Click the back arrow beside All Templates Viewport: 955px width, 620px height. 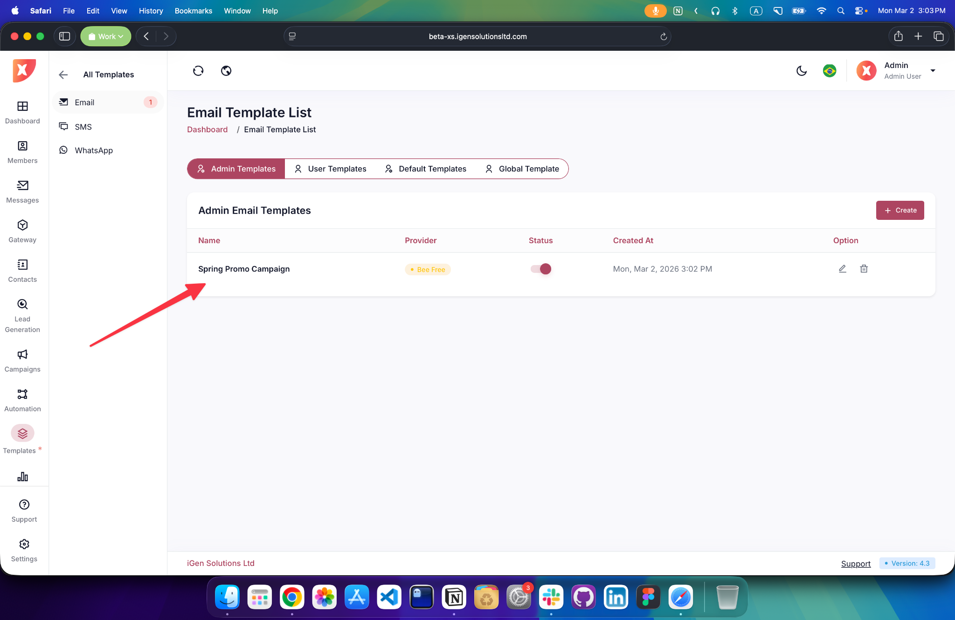point(63,75)
